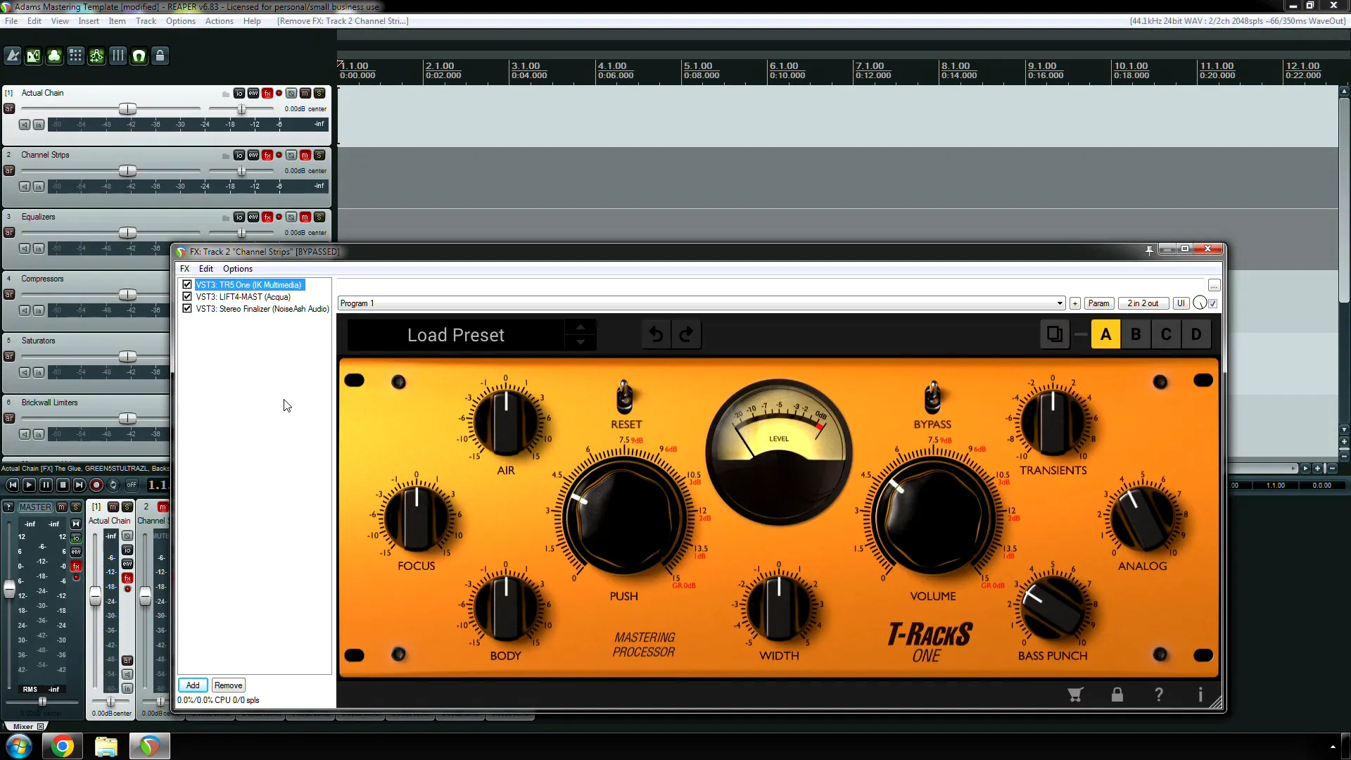This screenshot has width=1351, height=760.
Task: Open the Track menu
Action: tap(146, 20)
